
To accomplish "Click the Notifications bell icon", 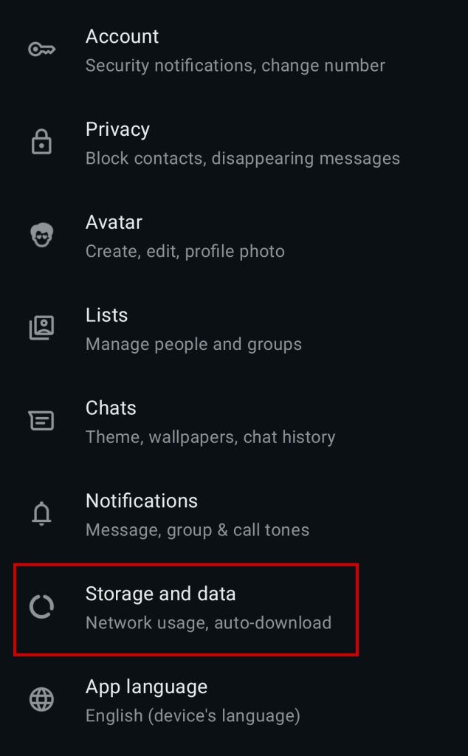I will pyautogui.click(x=41, y=513).
